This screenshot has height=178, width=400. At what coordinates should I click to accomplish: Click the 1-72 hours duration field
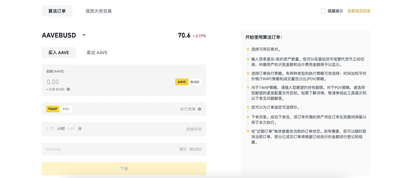pyautogui.click(x=50, y=129)
